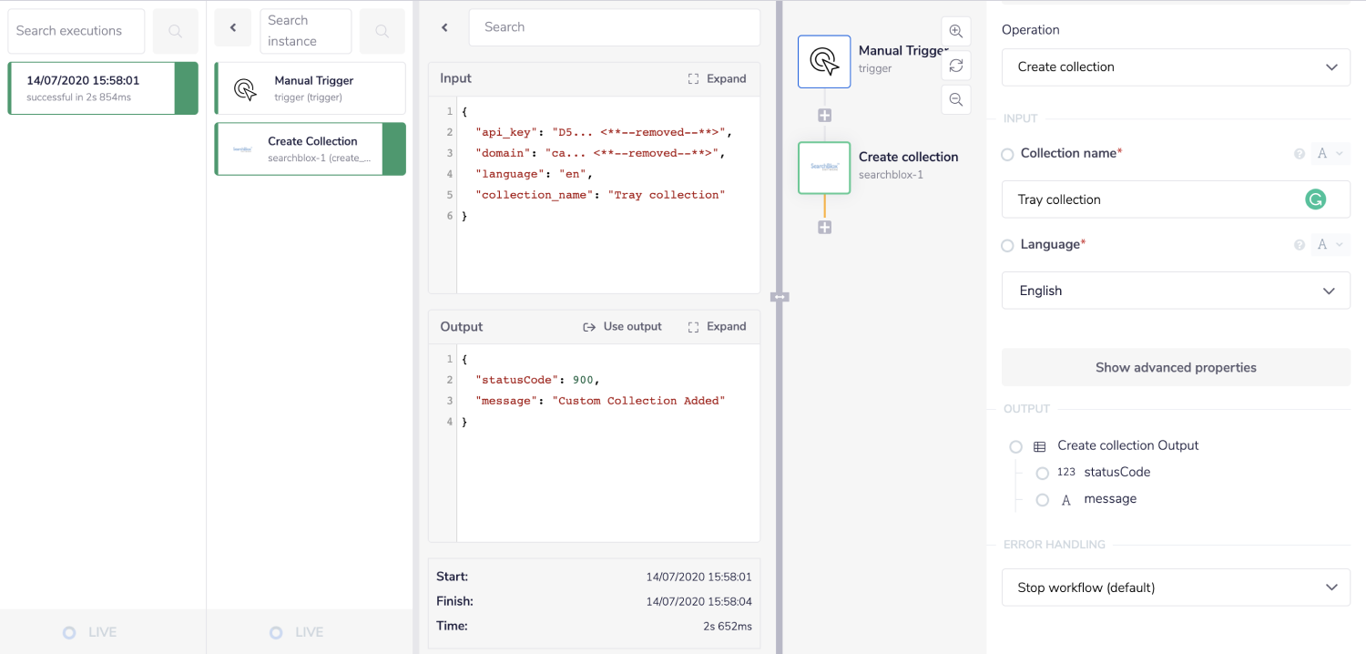Screen dimensions: 1366x654
Task: Select the Create Collection step in list
Action: coord(310,148)
